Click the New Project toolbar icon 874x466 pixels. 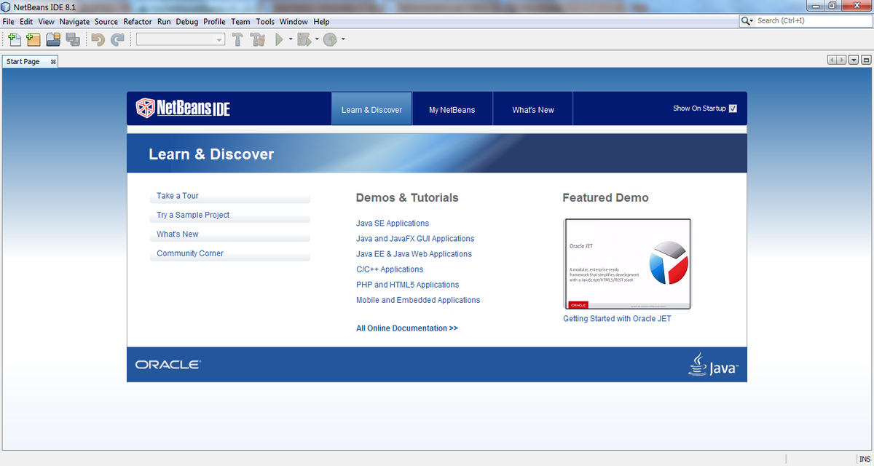coord(33,39)
